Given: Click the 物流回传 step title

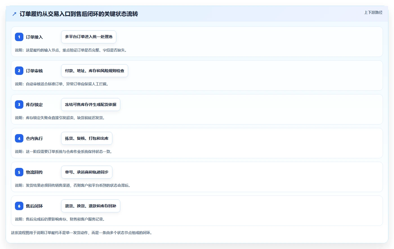Looking at the screenshot, I should pos(34,172).
